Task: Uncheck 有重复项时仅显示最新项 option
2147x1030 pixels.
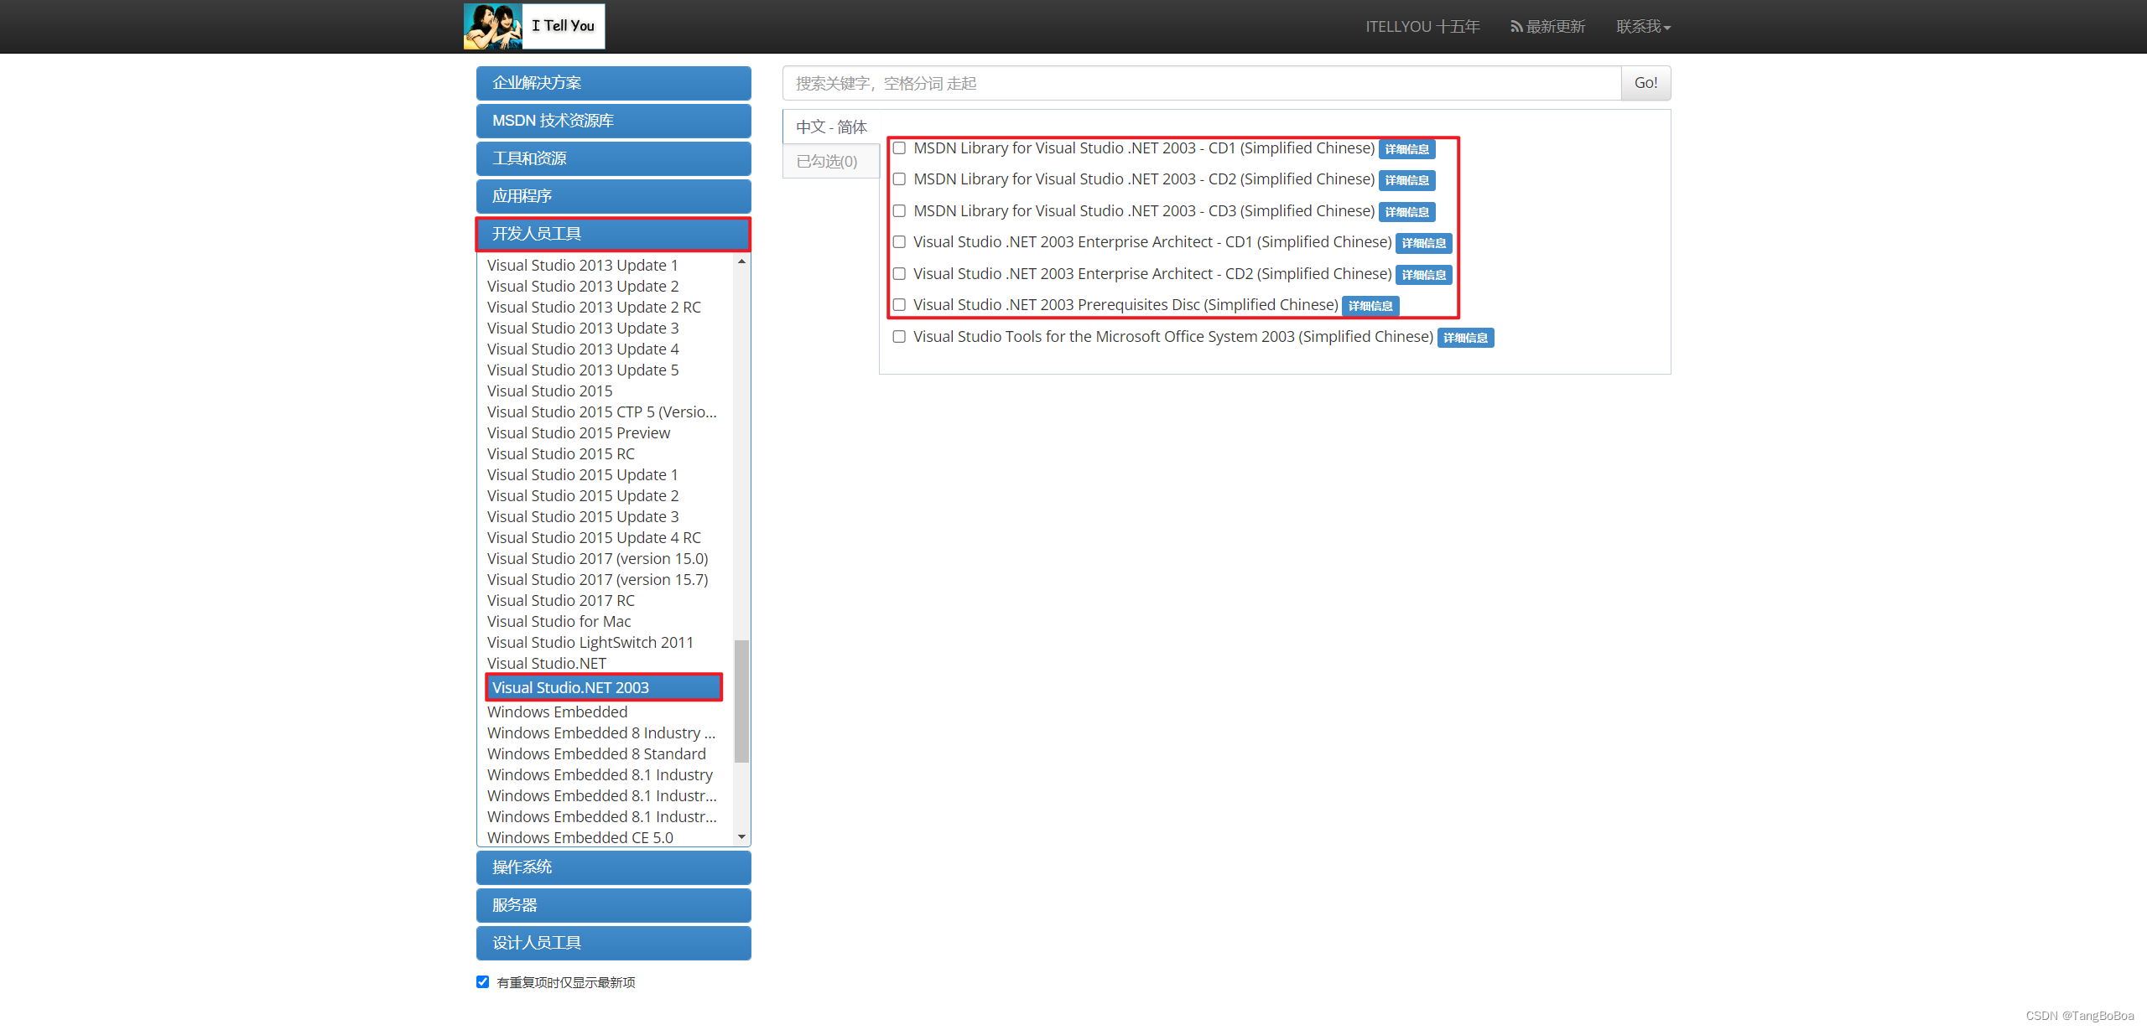Action: pos(483,981)
